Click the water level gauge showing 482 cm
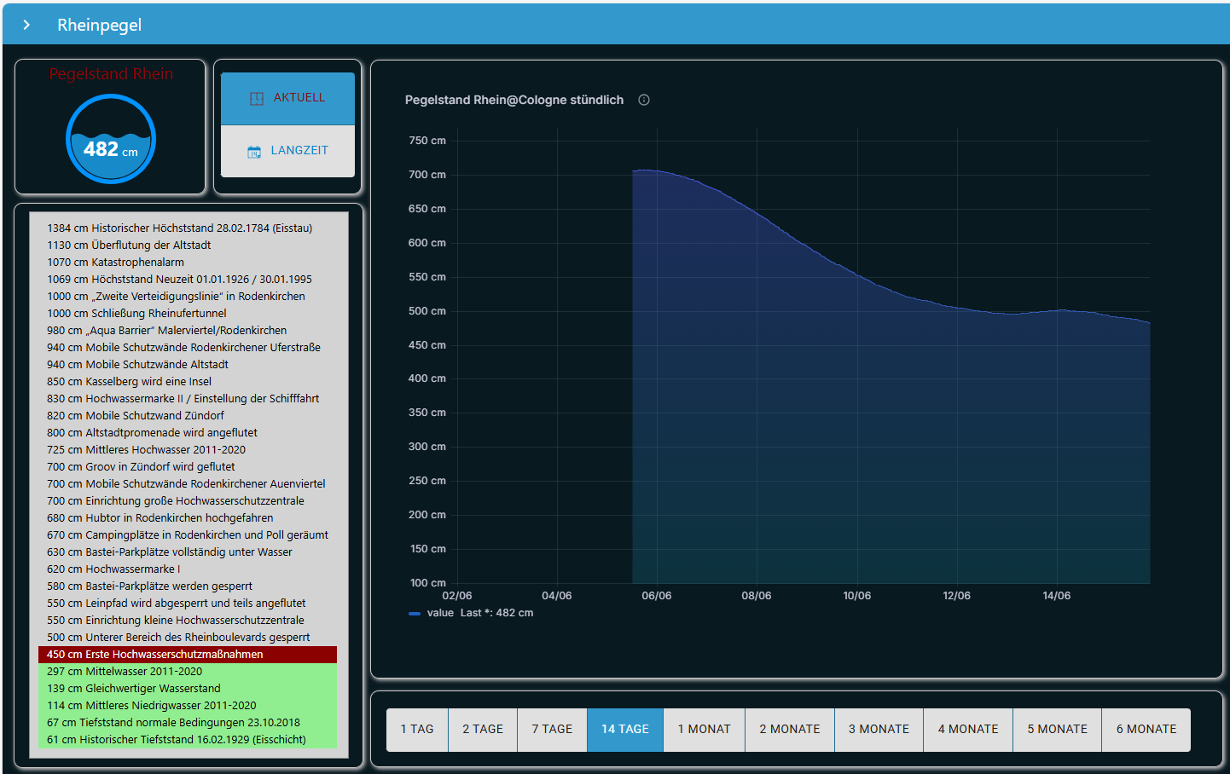 click(x=111, y=139)
